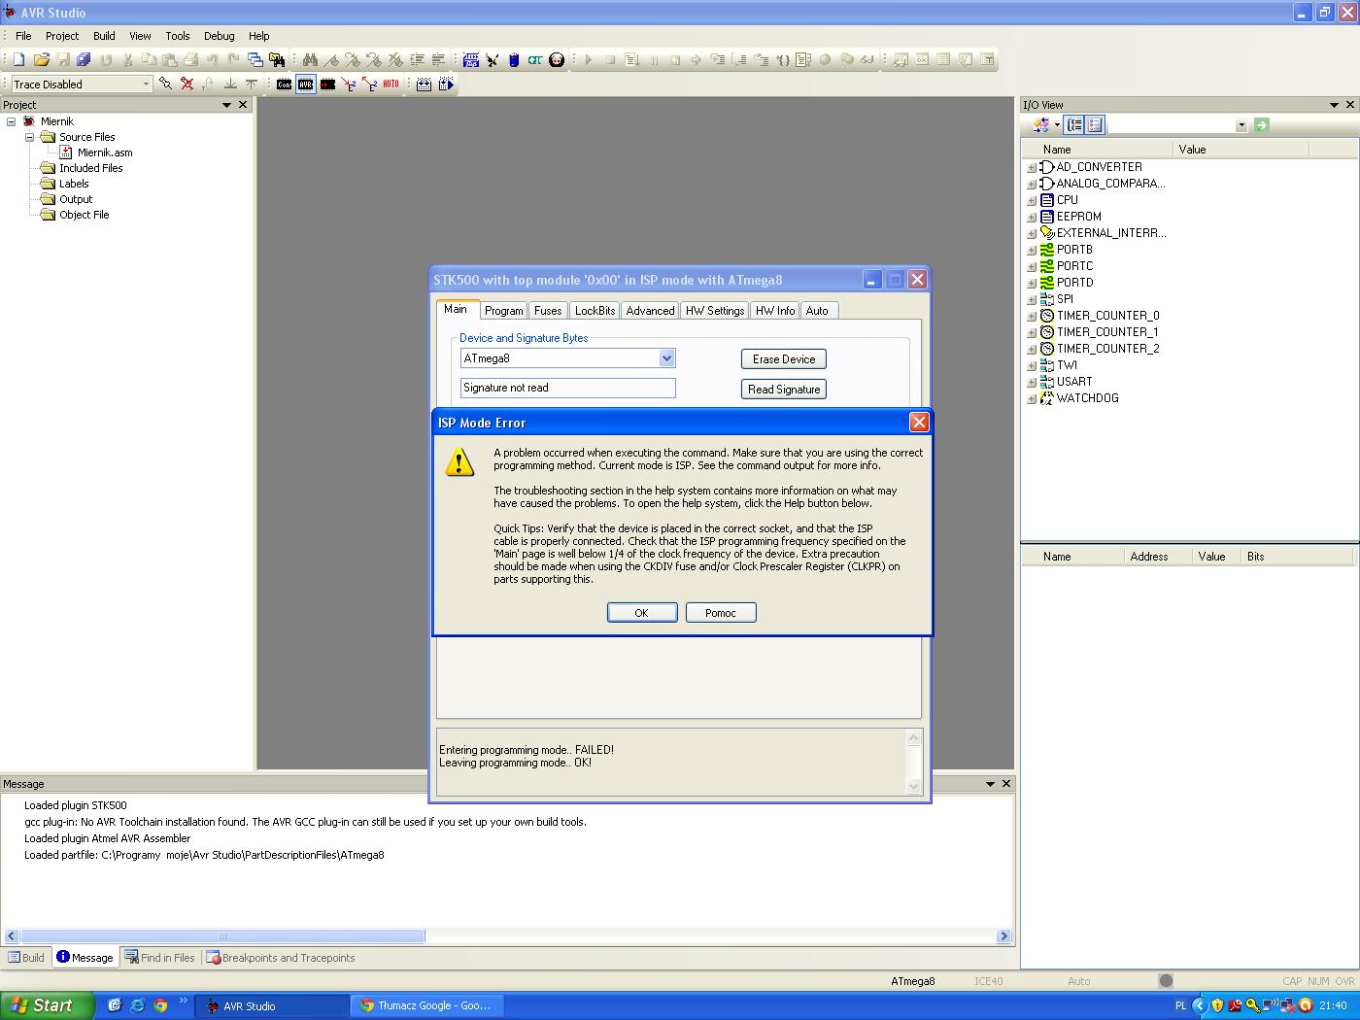Open the ATmega8 device dropdown
This screenshot has width=1360, height=1020.
point(666,358)
